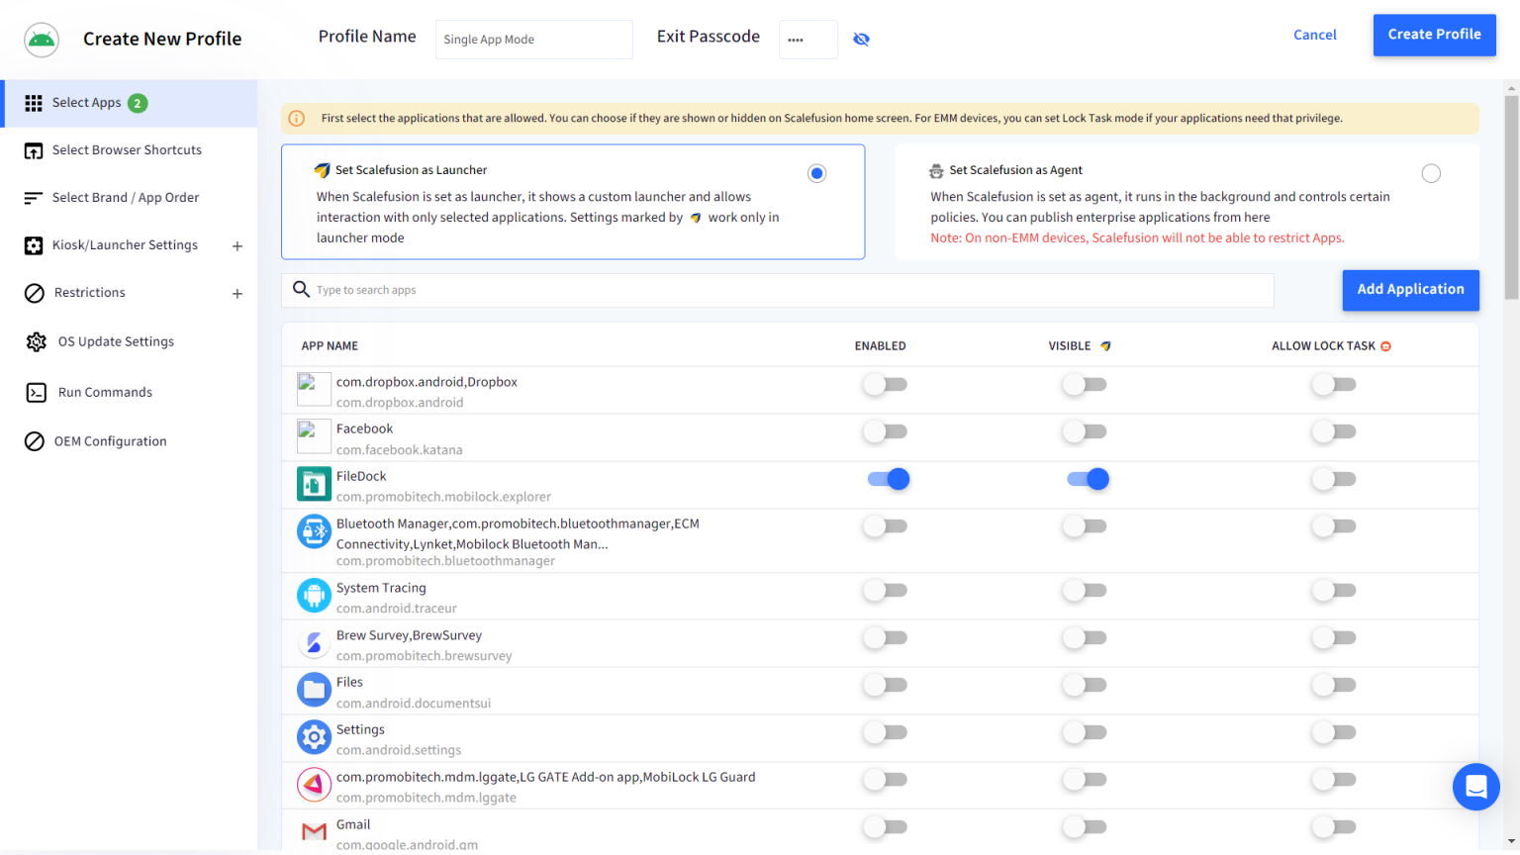Enable the Dropbox app toggle
1520x855 pixels.
(885, 384)
